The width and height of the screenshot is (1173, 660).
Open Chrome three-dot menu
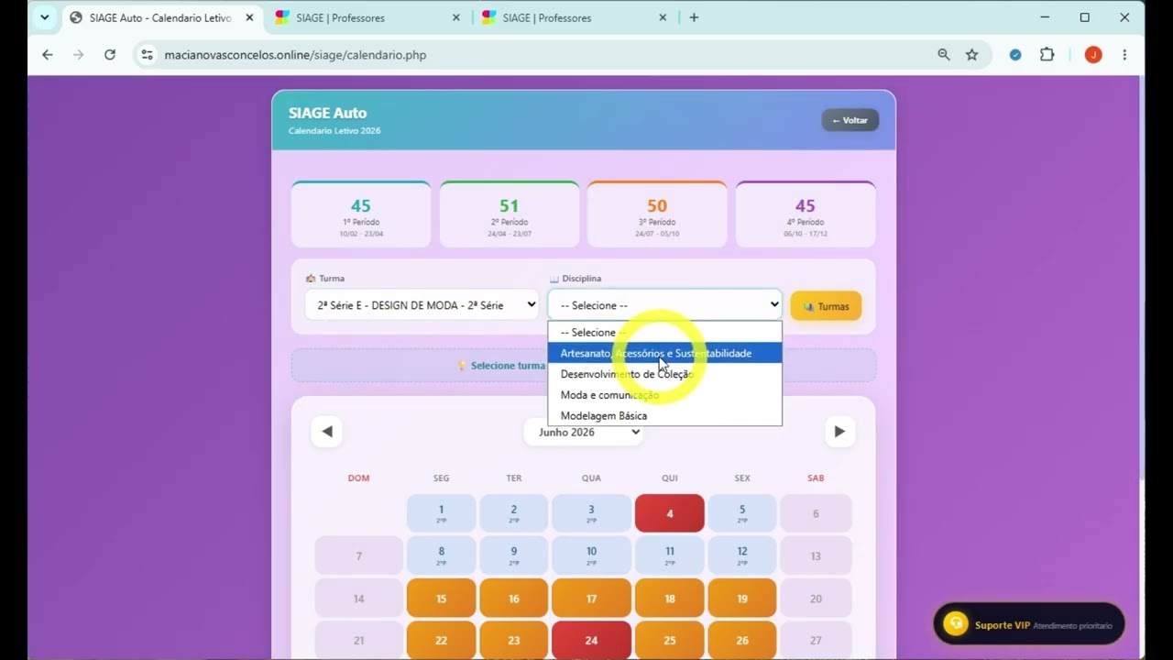(1124, 55)
